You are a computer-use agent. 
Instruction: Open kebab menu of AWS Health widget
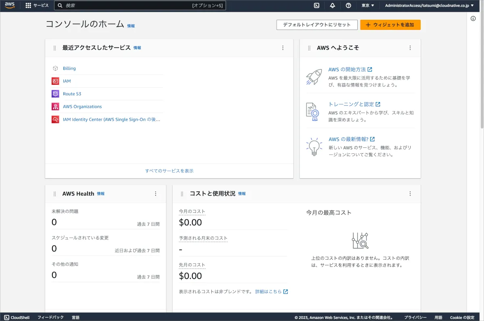click(x=156, y=194)
